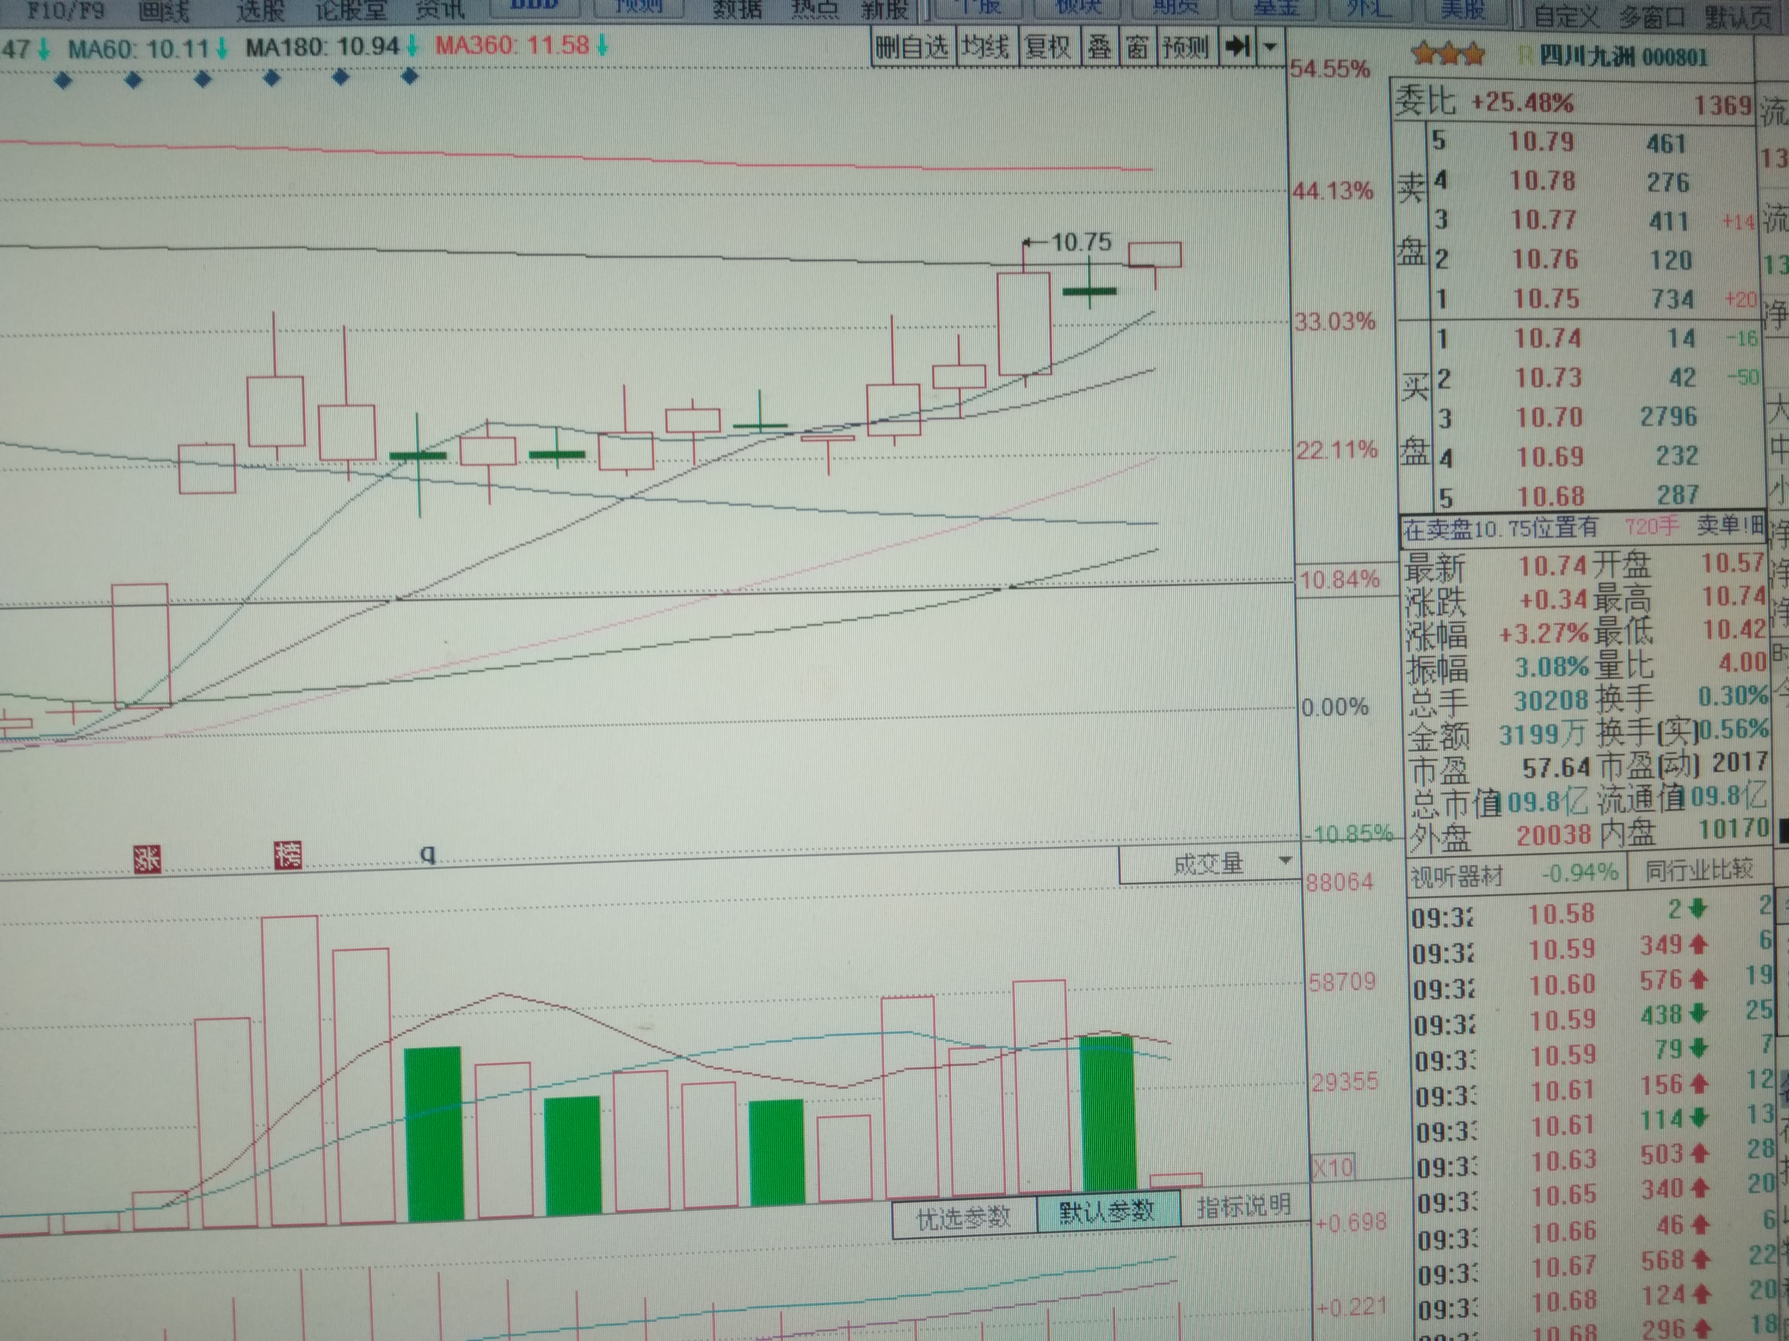Click the three-star rating icon beside 四川九洲
Image resolution: width=1789 pixels, height=1341 pixels.
tap(1448, 55)
